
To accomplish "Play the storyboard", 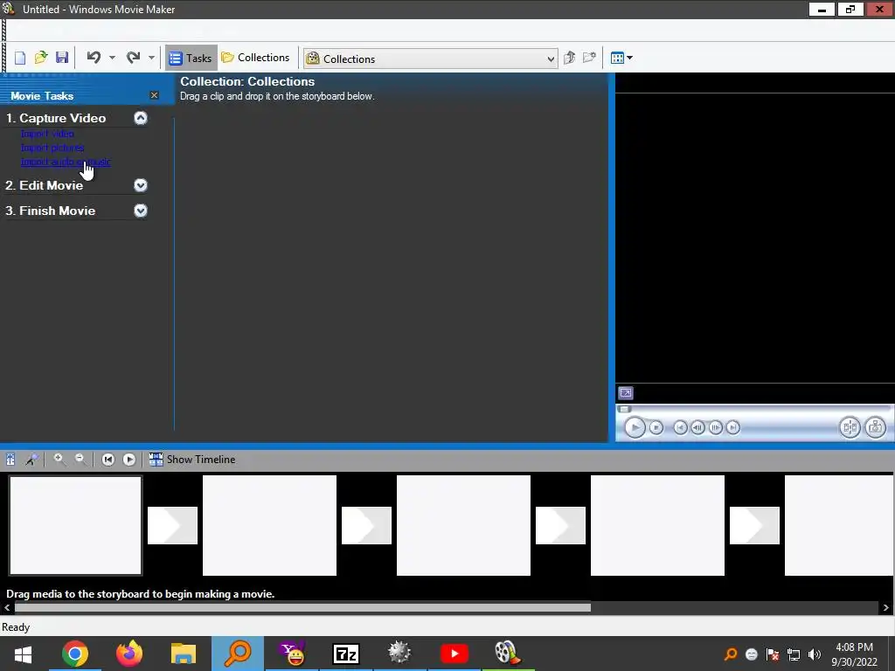I will click(x=129, y=460).
